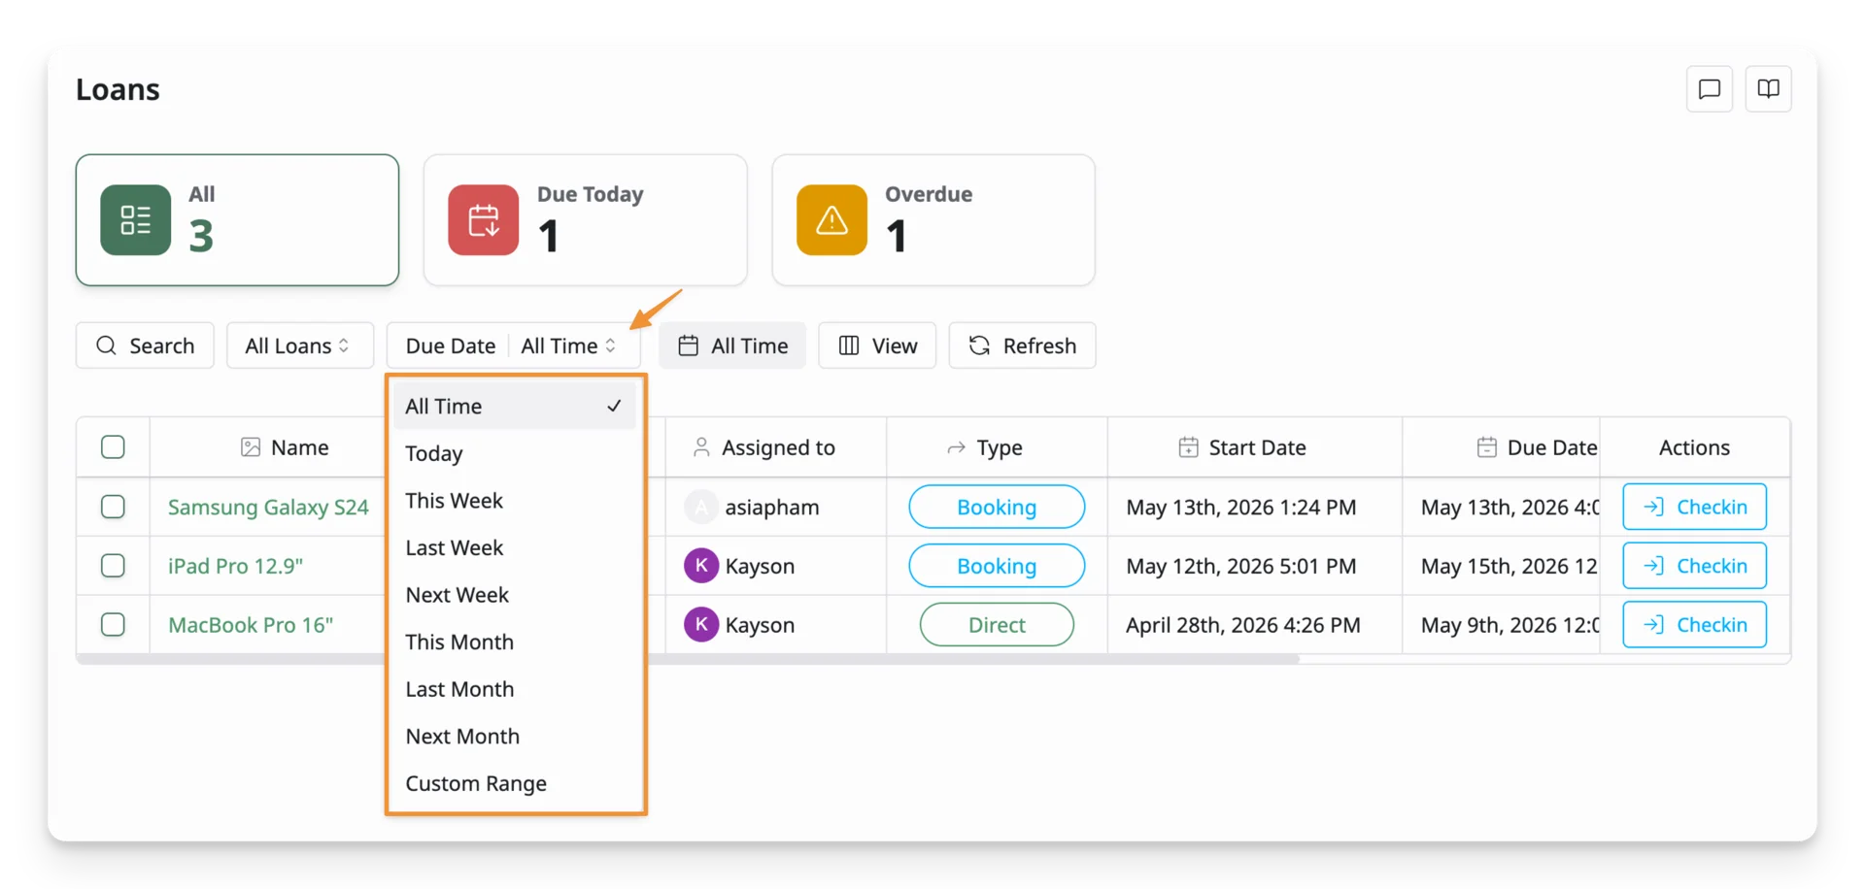Open the iPad Pro 12.9" item link
Screen dimensions: 1865x889
point(235,566)
